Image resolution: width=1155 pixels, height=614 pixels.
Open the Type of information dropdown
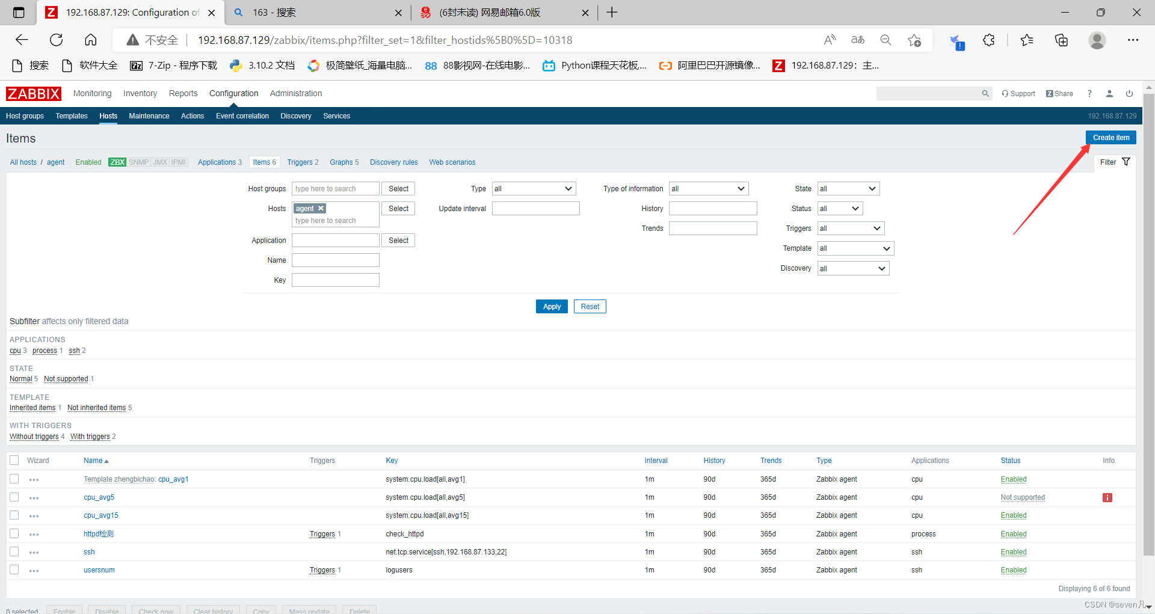click(x=709, y=189)
